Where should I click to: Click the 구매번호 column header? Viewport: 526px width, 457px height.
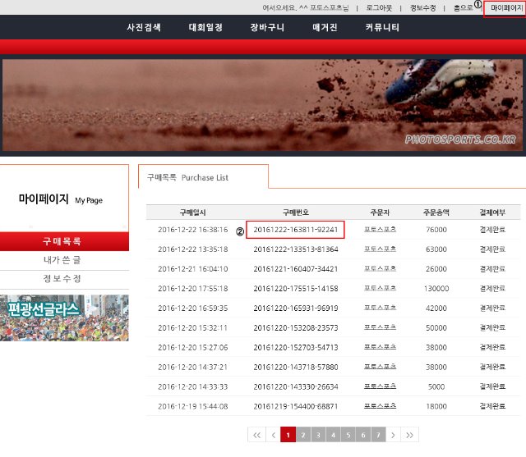[x=296, y=213]
